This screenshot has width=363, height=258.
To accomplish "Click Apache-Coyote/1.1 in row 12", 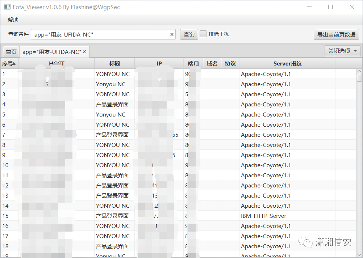I will [266, 185].
